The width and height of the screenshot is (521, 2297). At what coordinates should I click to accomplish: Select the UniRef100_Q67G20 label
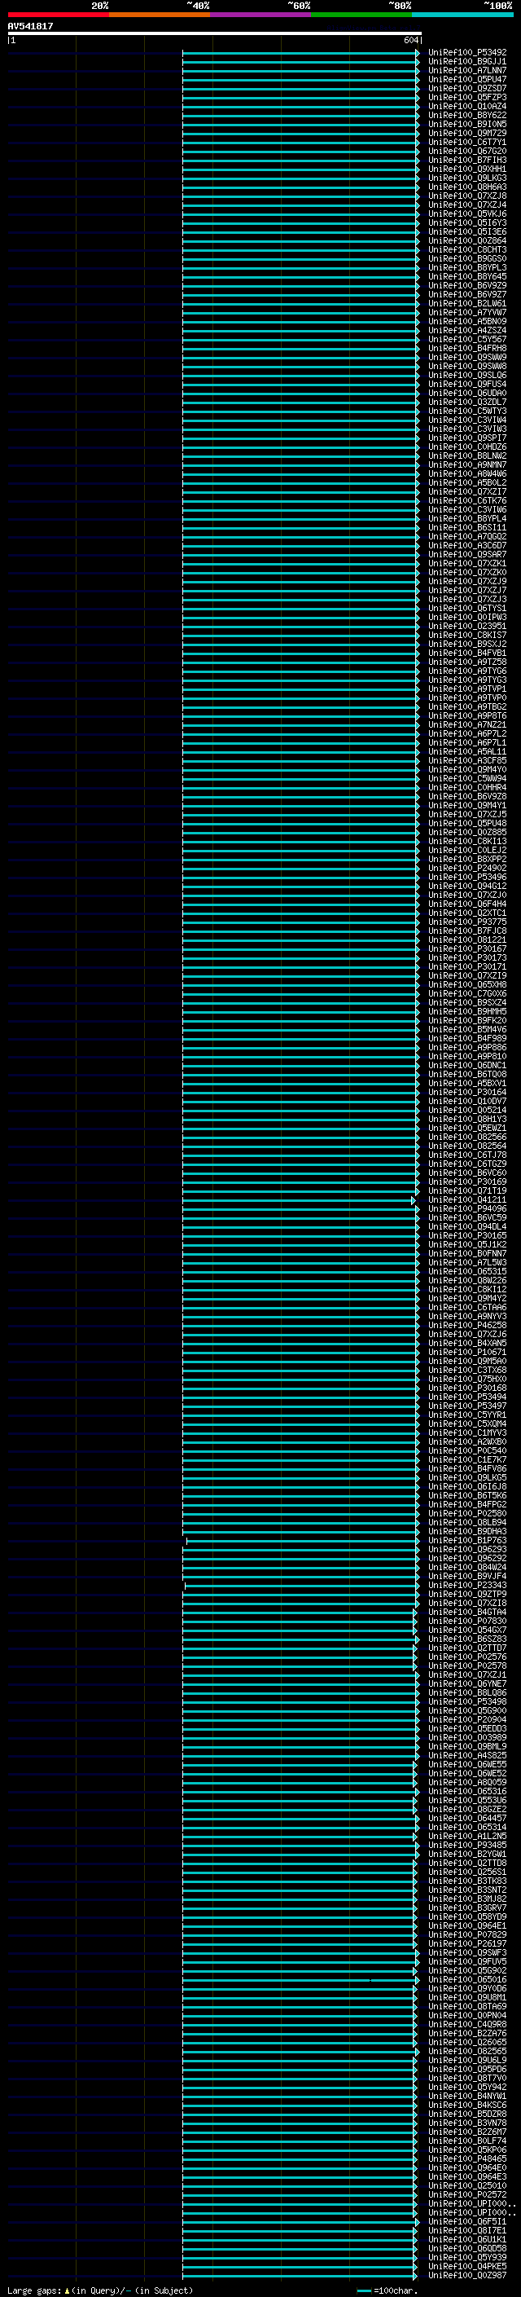(x=466, y=151)
